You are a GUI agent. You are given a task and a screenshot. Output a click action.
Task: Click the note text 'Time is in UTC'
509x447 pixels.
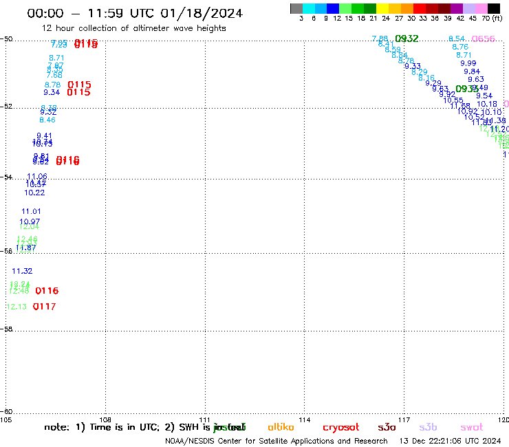click(x=124, y=427)
